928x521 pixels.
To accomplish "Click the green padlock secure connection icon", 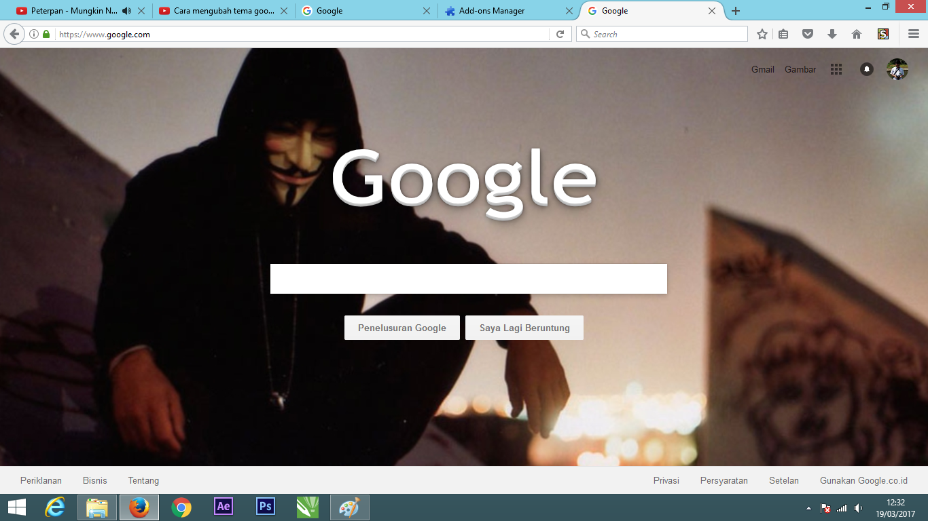I will [46, 34].
